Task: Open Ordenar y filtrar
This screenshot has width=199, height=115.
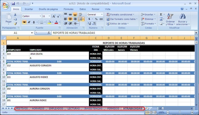Action: coord(170,19)
